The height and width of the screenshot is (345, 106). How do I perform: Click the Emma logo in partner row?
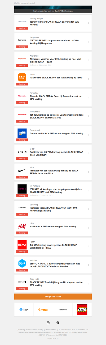click(x=43, y=310)
